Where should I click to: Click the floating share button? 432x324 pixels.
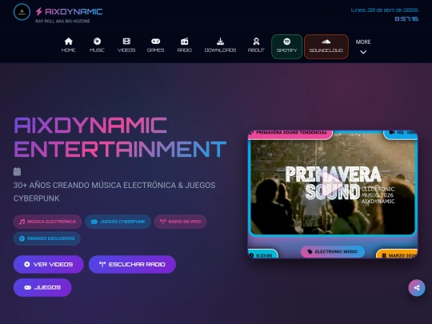417,288
